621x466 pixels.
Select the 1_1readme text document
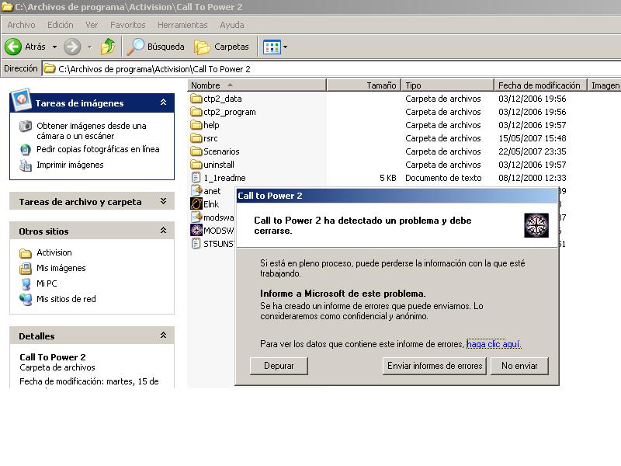pyautogui.click(x=224, y=178)
